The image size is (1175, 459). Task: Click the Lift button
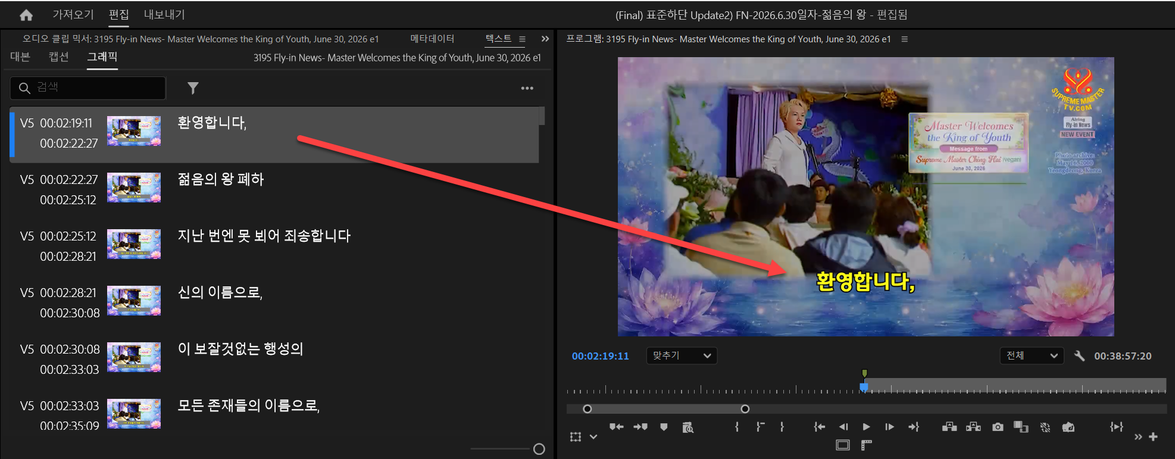950,427
